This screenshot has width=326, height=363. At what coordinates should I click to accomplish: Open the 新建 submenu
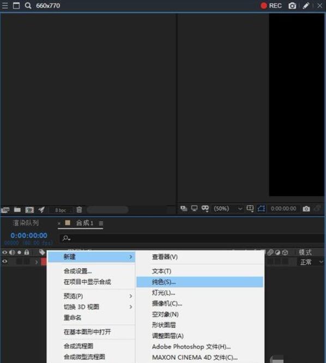point(92,257)
